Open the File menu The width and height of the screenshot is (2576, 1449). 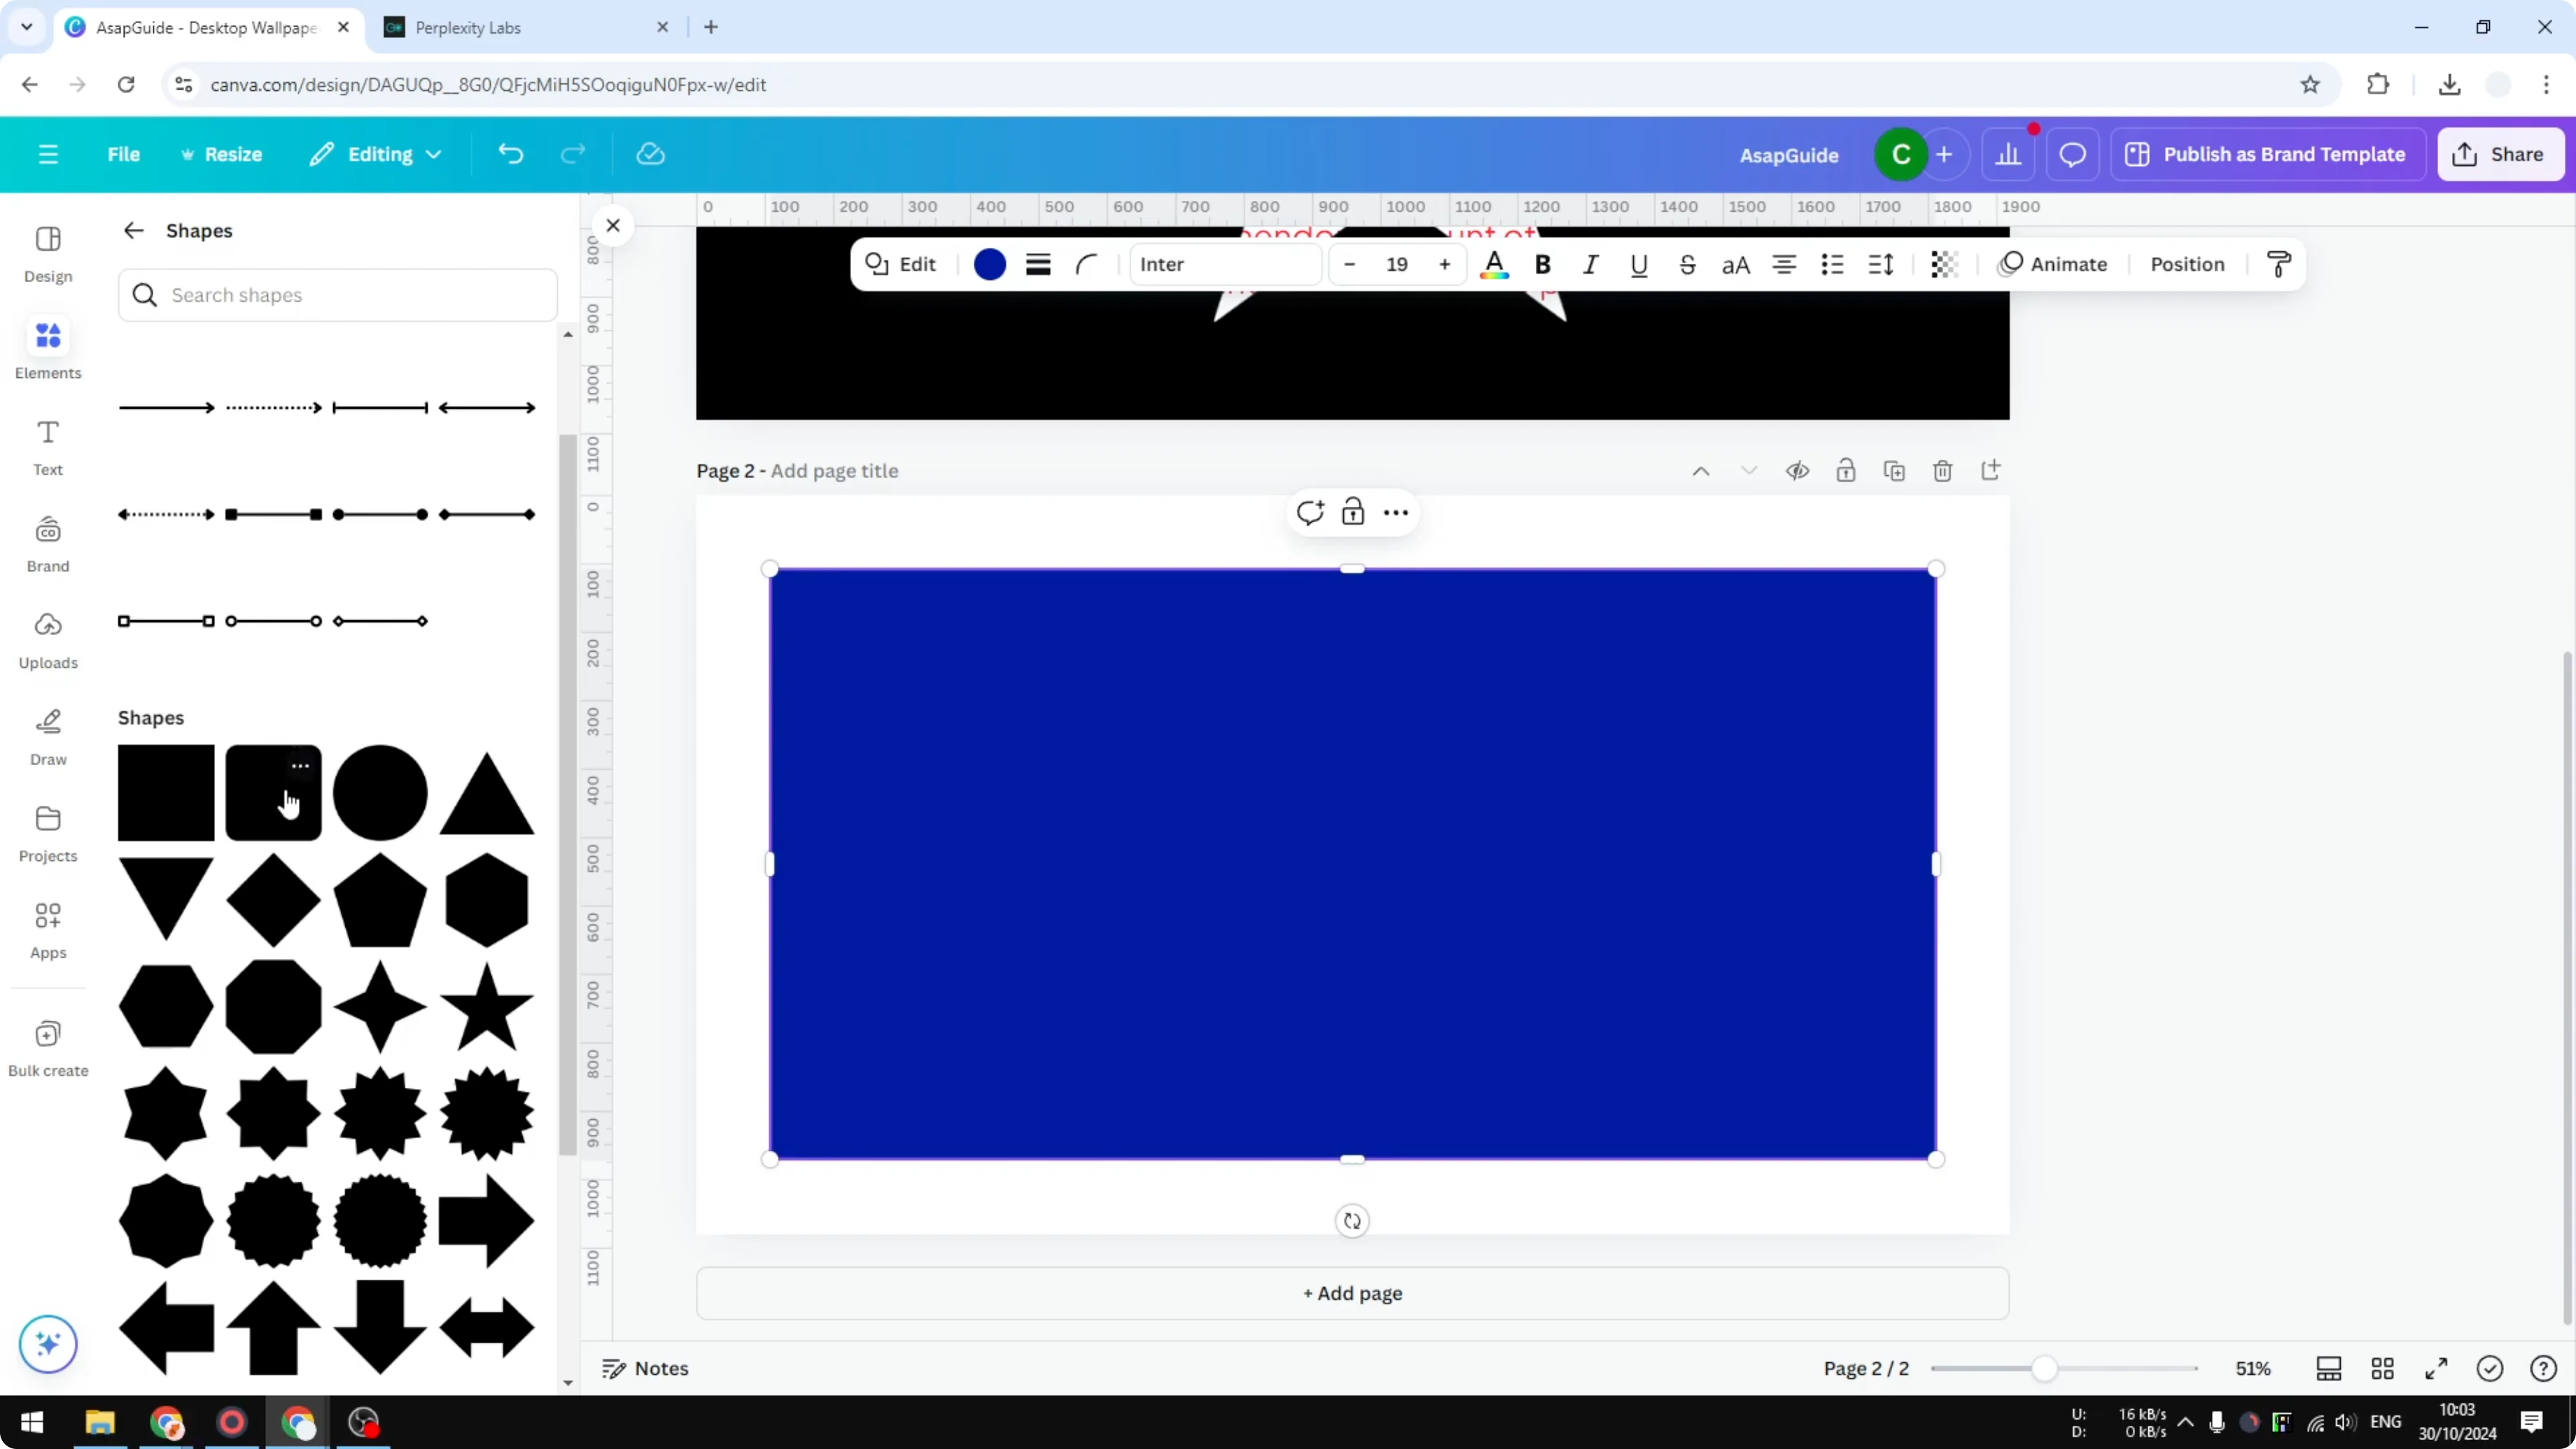pos(124,154)
